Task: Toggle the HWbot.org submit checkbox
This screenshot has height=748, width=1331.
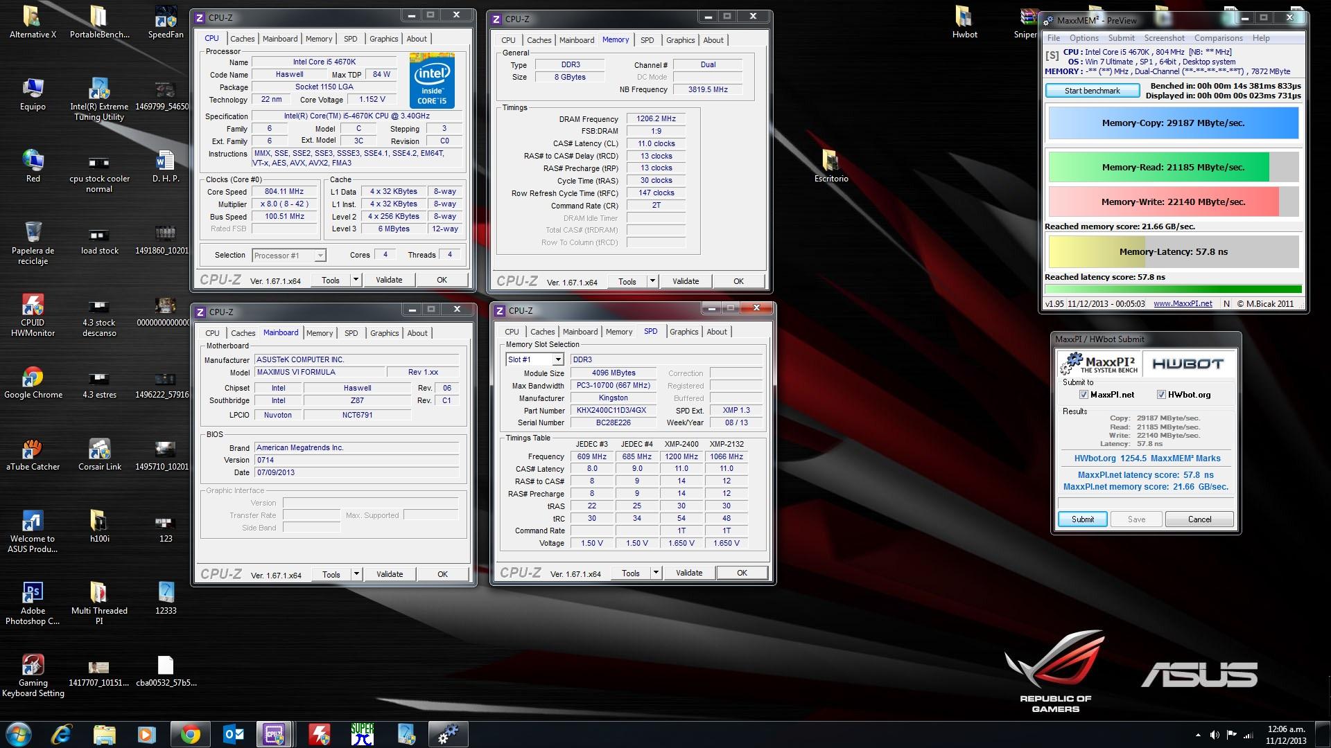Action: click(x=1161, y=395)
